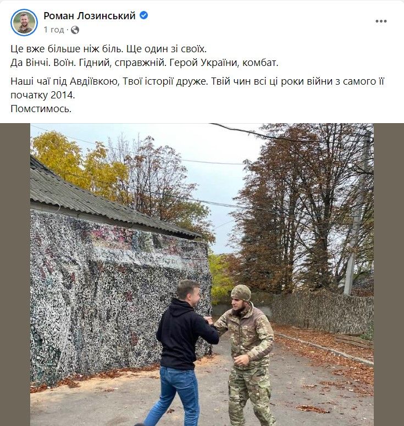
Task: Open the post photo in viewer
Action: click(202, 275)
